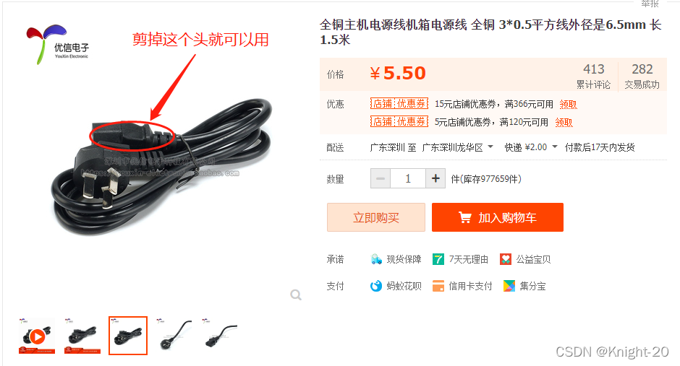Viewport: 680px width, 366px height.
Task: Click the 集分宝 colorful icon
Action: (509, 286)
